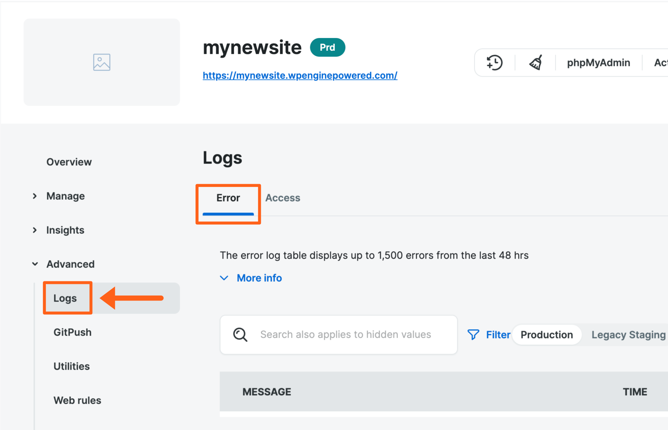Create a backup point with the clock icon
The width and height of the screenshot is (668, 430).
tap(494, 62)
